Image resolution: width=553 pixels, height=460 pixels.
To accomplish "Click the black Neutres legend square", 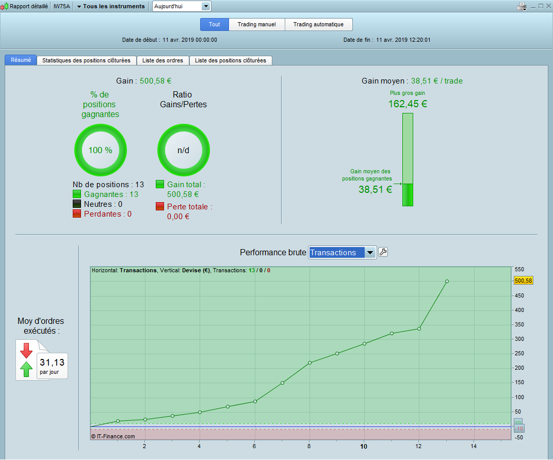I will (x=77, y=204).
